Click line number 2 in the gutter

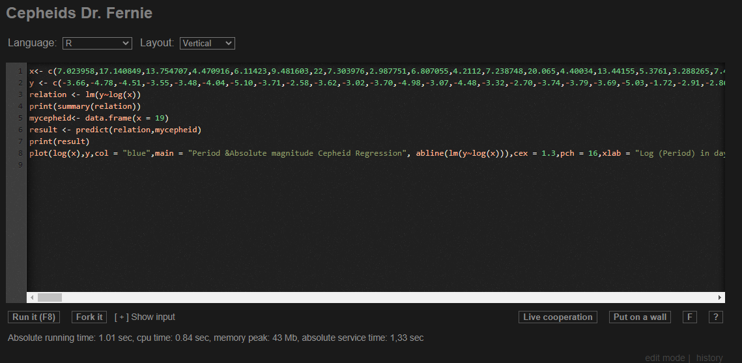click(x=20, y=83)
